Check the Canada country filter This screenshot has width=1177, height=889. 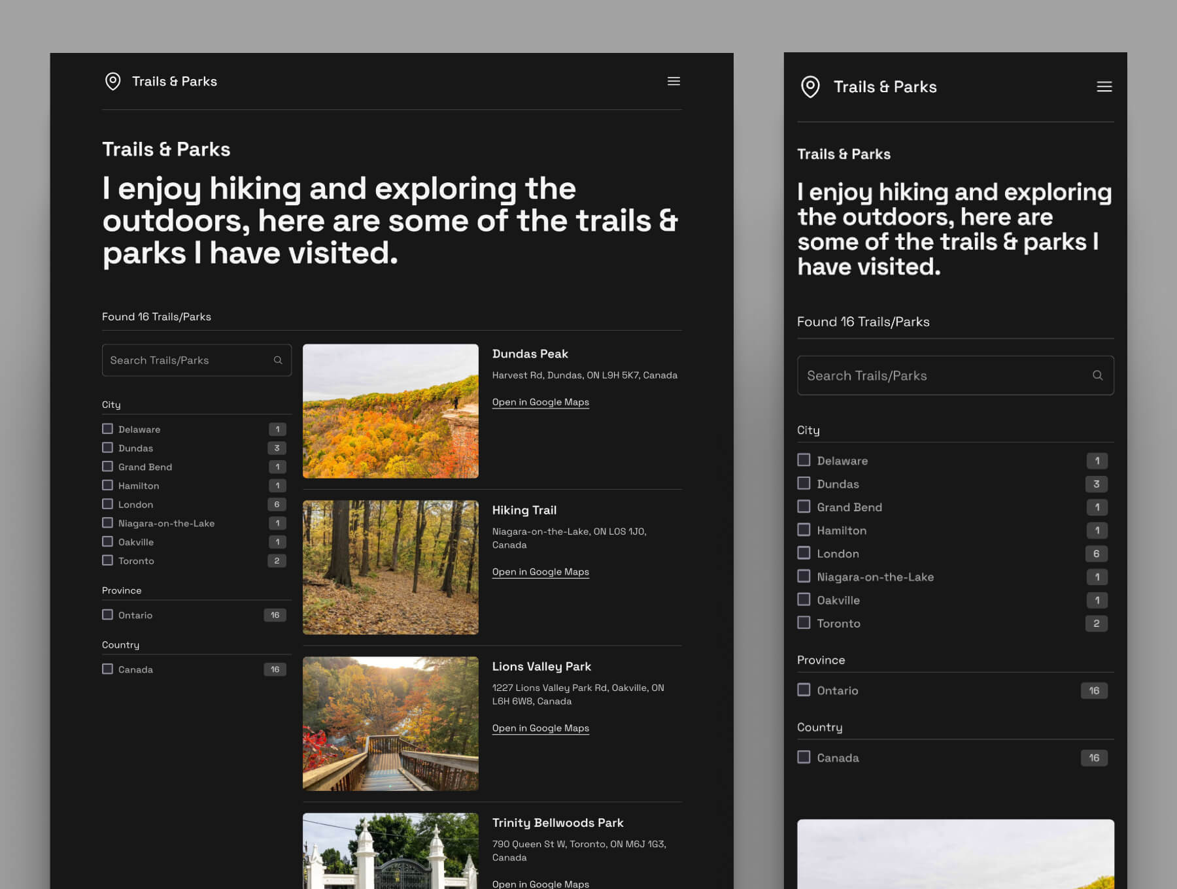pos(107,669)
